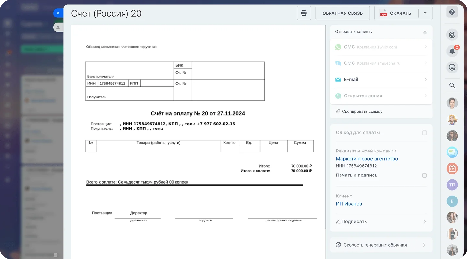Open the Маркетинговое агентство company link
The image size is (467, 259).
(x=367, y=159)
